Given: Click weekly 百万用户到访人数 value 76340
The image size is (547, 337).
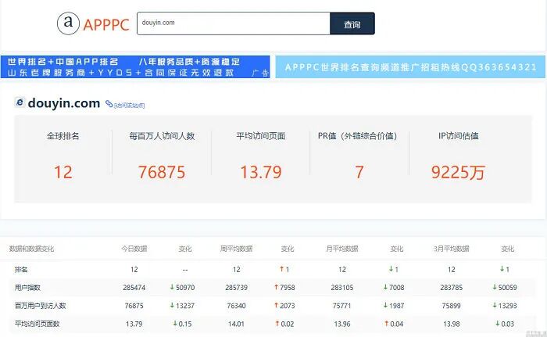Looking at the screenshot, I should tap(236, 306).
